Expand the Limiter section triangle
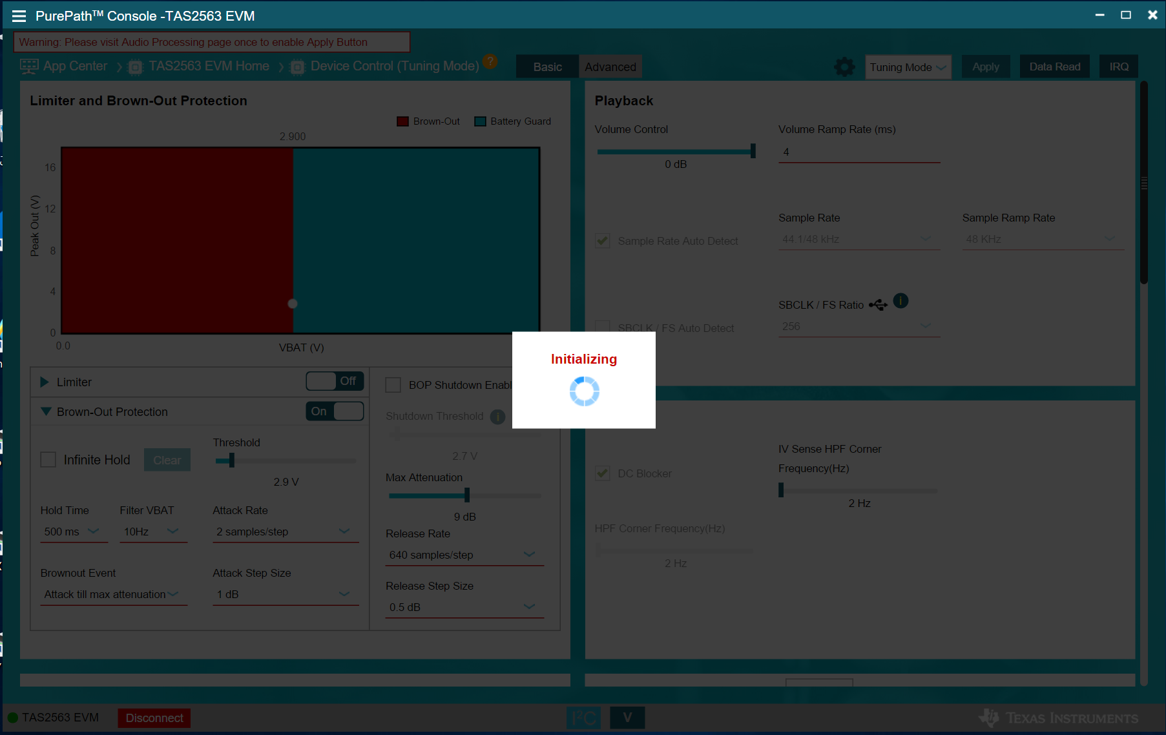Viewport: 1166px width, 735px height. point(45,382)
